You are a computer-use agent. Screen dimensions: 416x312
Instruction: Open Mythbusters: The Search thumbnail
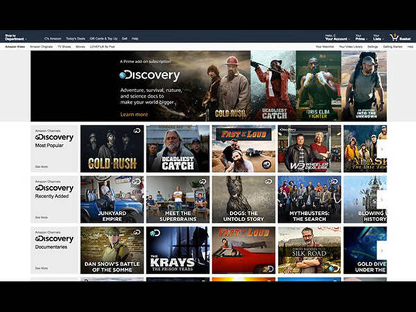click(x=309, y=200)
